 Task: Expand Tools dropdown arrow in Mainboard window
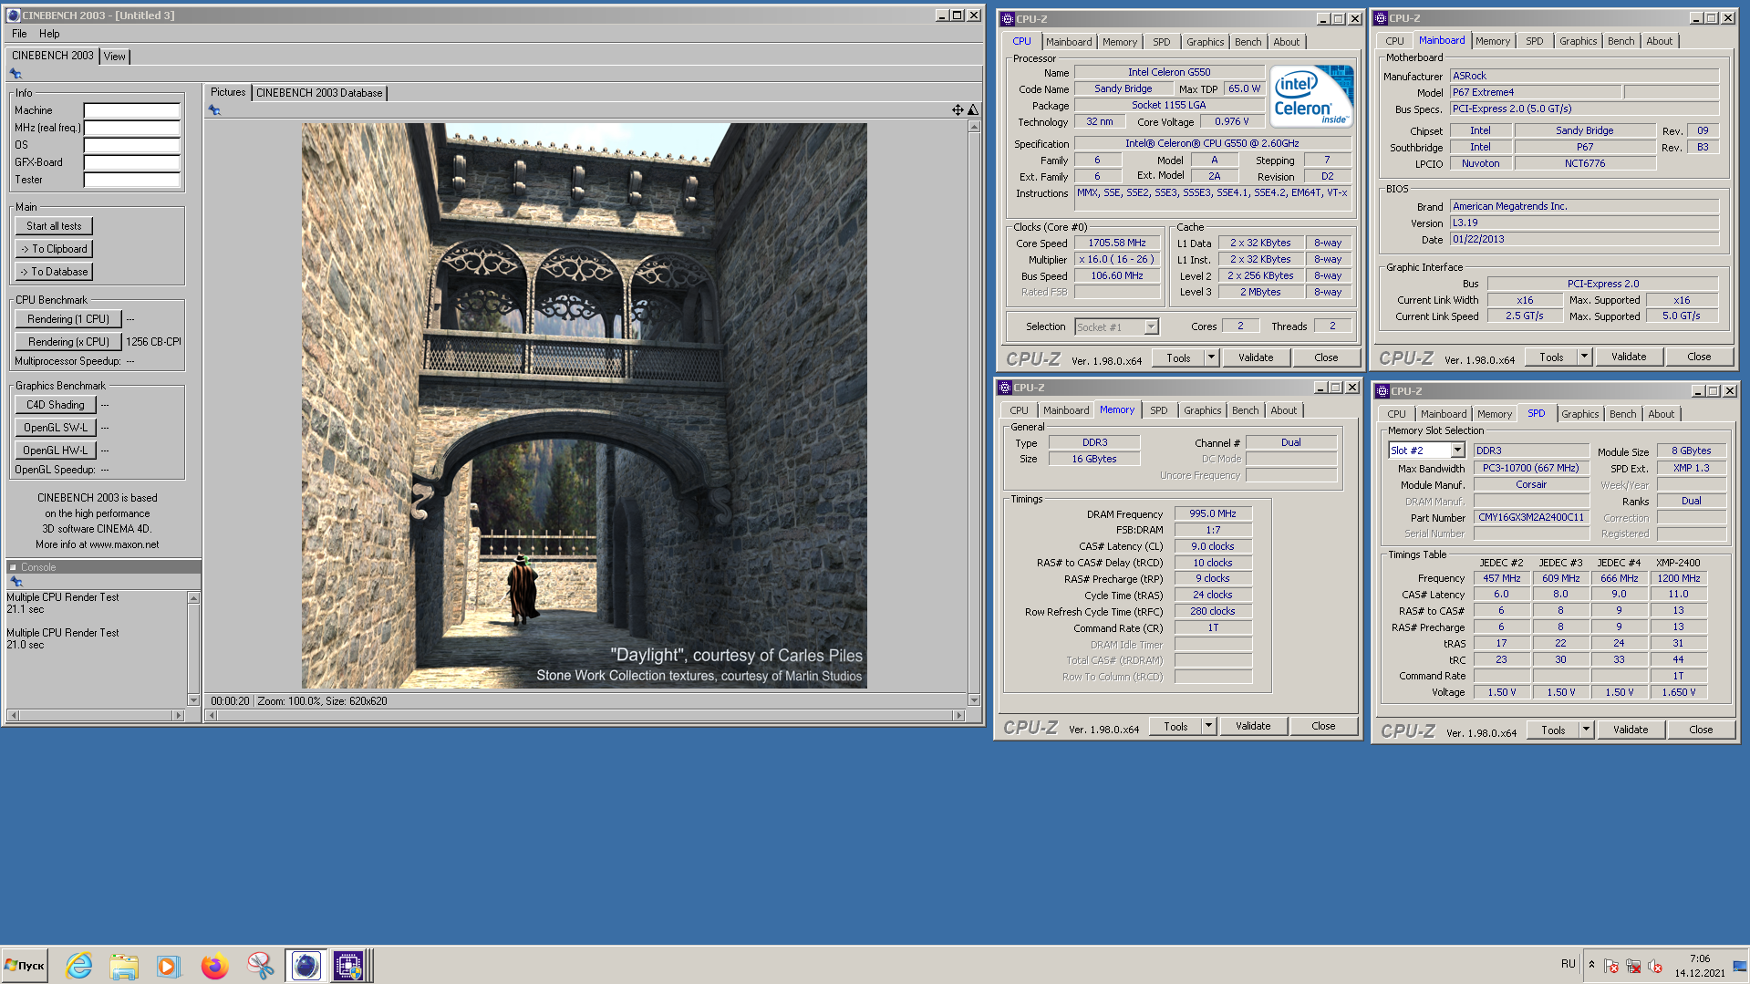pos(1584,357)
